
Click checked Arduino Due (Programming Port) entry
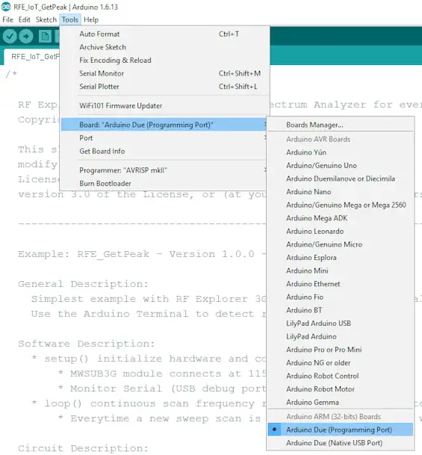[x=341, y=430]
